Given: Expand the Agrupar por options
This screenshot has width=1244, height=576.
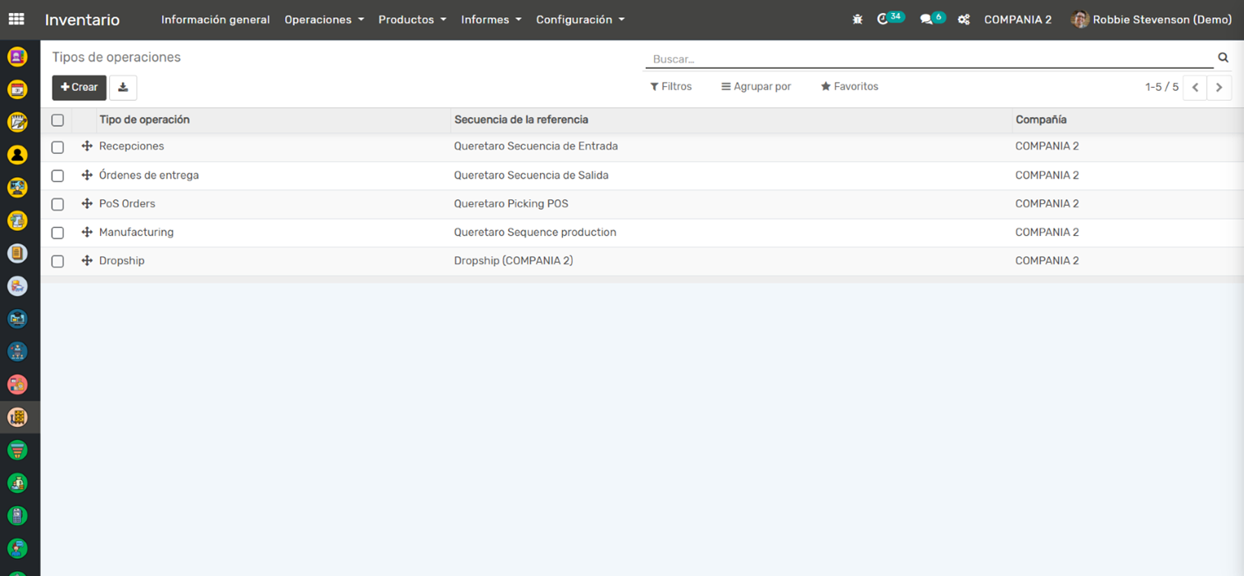Looking at the screenshot, I should coord(756,87).
